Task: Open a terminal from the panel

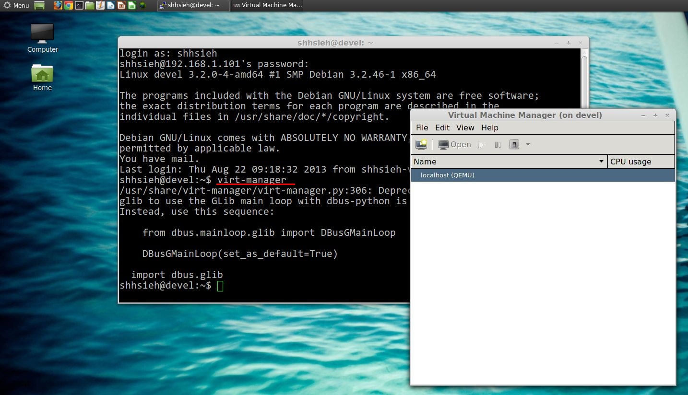Action: [79, 5]
